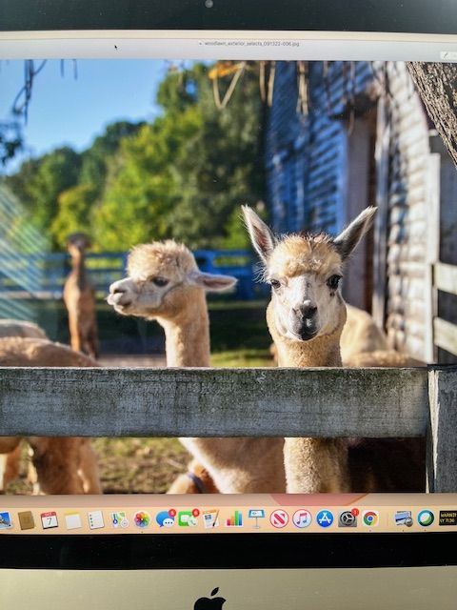Launch the Notes app from the Dock
The width and height of the screenshot is (457, 610).
pos(72,520)
